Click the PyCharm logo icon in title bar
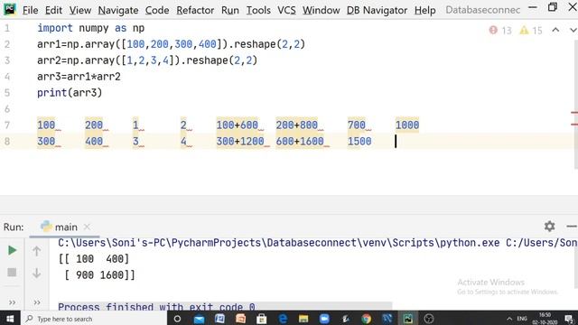Screen dimensions: 578x325 (x=10, y=9)
